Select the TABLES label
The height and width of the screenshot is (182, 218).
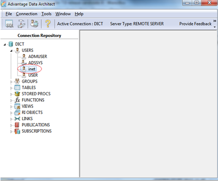pyautogui.click(x=29, y=88)
